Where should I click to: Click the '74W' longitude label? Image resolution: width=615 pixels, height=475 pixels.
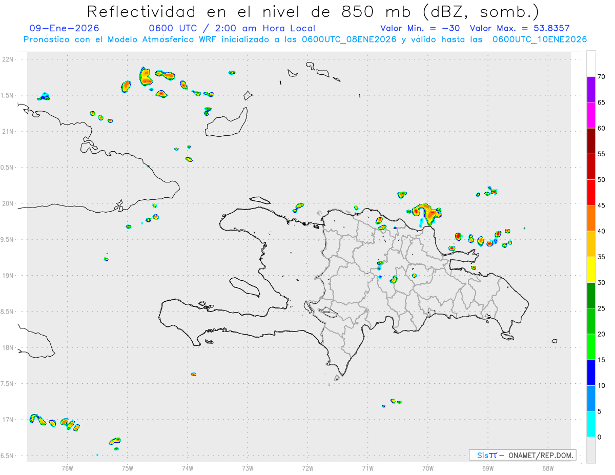tap(188, 468)
